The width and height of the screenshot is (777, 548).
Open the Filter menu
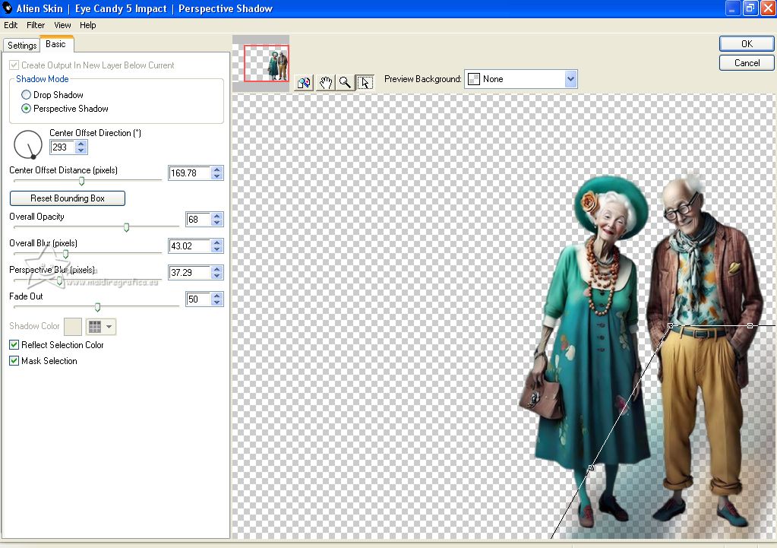(36, 25)
